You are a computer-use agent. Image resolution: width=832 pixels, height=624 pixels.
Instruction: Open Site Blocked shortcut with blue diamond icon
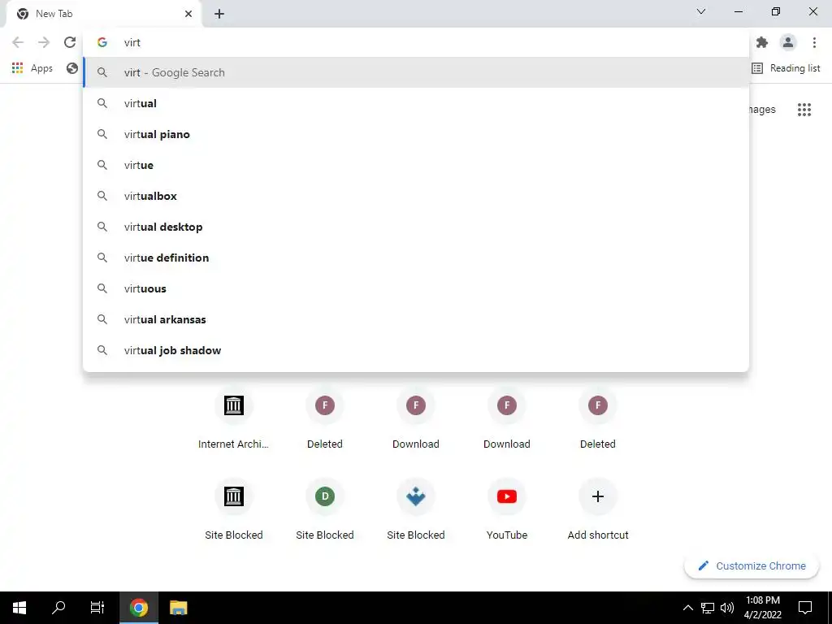tap(416, 510)
